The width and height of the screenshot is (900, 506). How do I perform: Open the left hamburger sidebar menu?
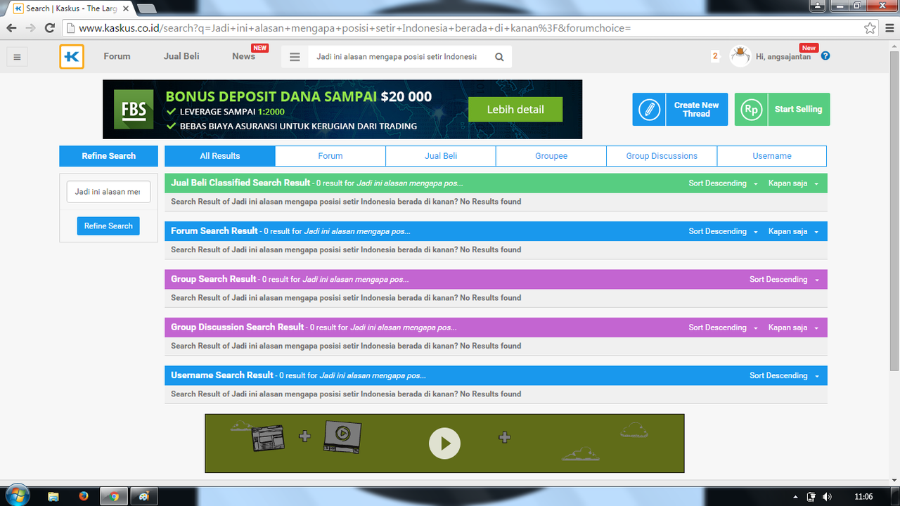click(x=18, y=57)
